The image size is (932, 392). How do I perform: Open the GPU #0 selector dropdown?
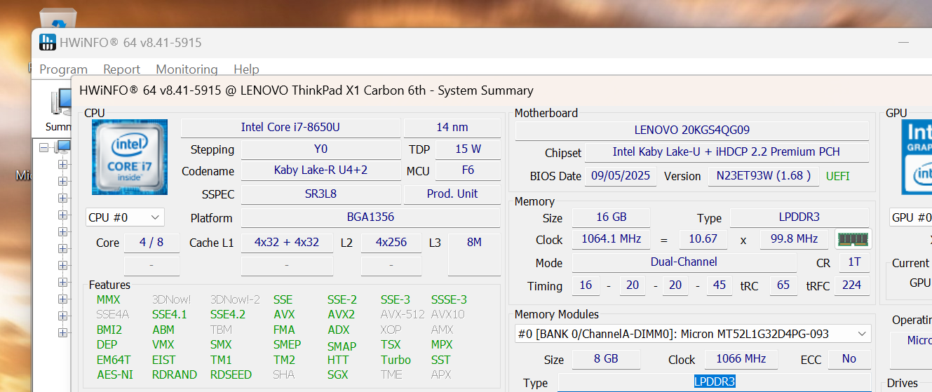(x=910, y=217)
